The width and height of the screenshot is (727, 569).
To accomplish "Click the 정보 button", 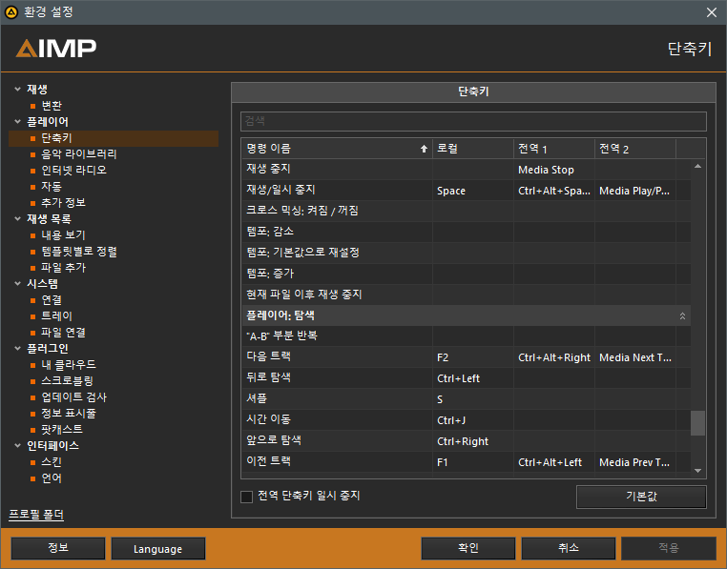I will pyautogui.click(x=58, y=549).
